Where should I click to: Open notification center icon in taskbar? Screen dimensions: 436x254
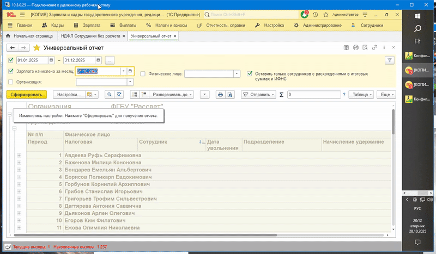417,243
